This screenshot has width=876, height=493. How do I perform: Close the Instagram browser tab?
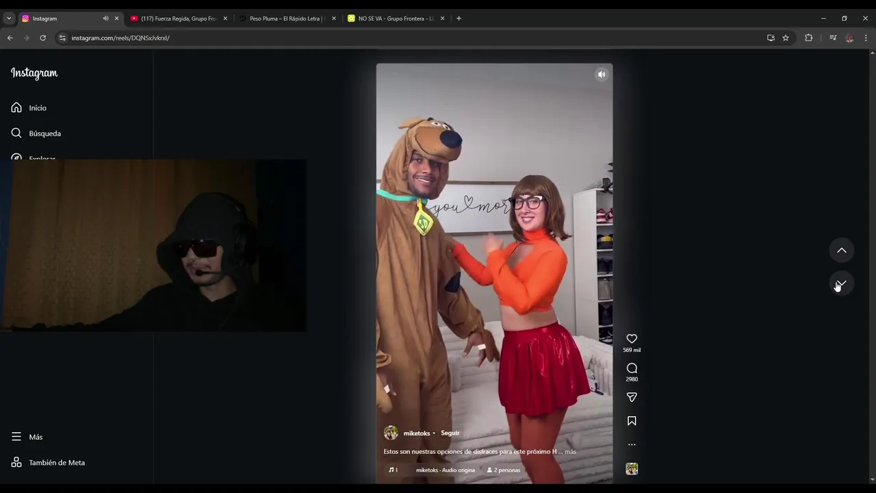pos(116,18)
